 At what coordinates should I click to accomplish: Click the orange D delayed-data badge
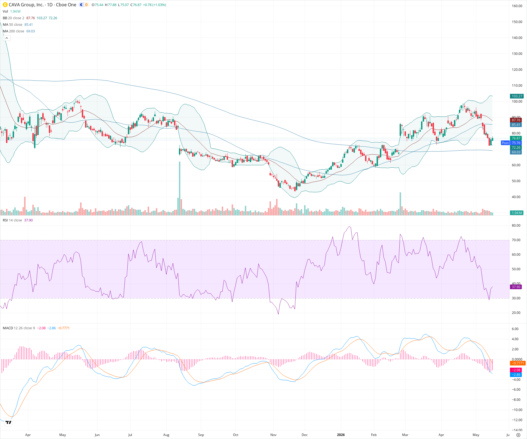click(86, 5)
